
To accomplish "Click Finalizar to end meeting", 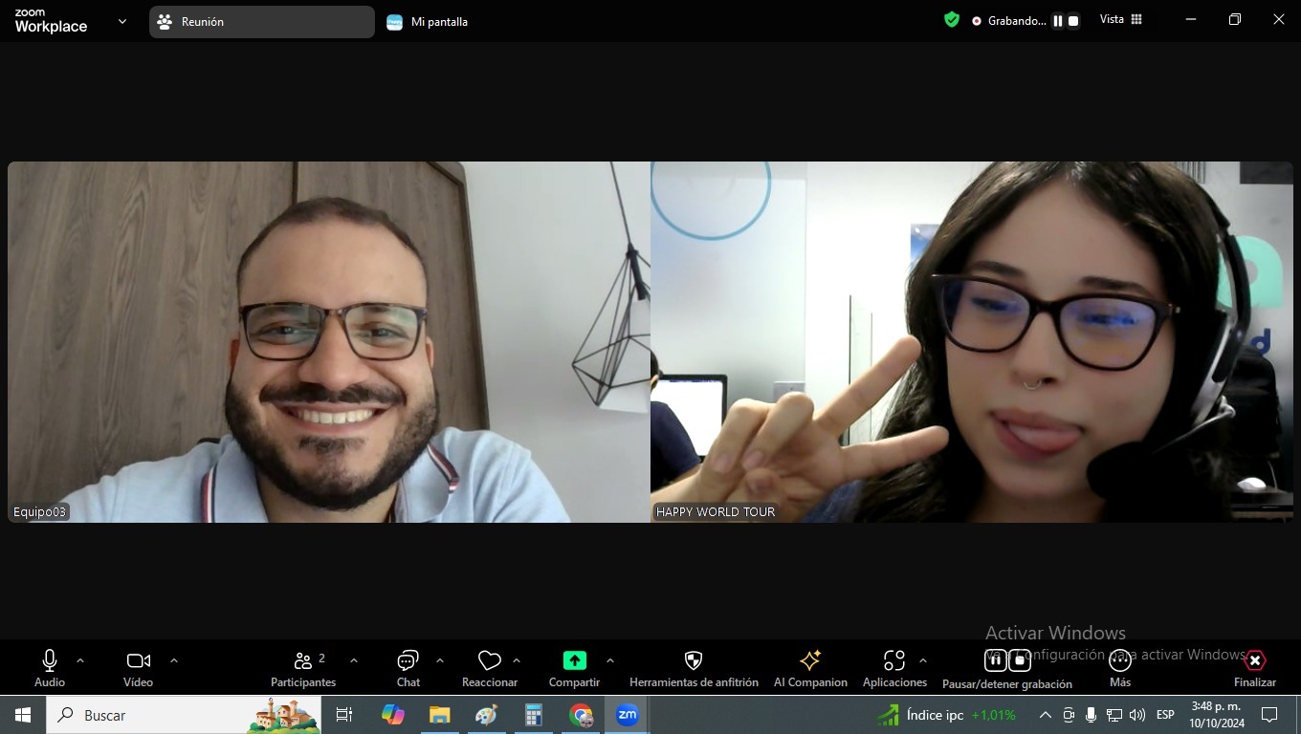I will pos(1255,667).
